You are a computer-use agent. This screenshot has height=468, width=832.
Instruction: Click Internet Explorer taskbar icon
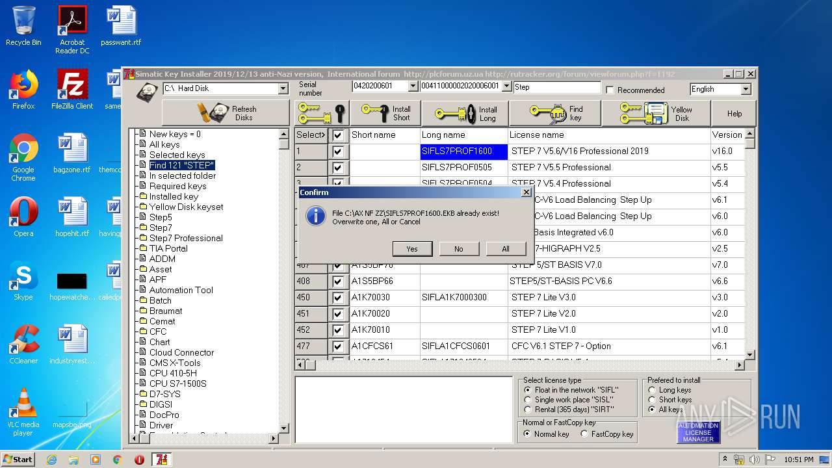pyautogui.click(x=51, y=460)
